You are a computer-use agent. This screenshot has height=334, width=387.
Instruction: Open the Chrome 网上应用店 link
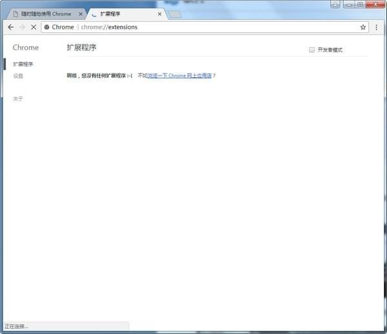tap(179, 75)
